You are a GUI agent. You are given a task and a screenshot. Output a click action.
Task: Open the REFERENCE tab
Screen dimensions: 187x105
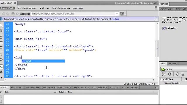tap(17, 87)
